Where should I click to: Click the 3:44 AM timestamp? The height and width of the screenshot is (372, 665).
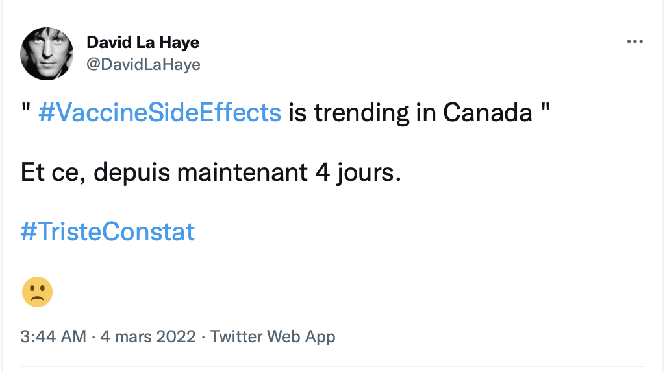click(x=53, y=337)
